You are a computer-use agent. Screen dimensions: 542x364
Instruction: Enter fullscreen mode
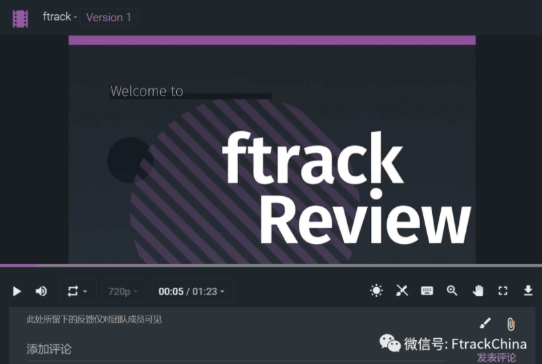[503, 290]
